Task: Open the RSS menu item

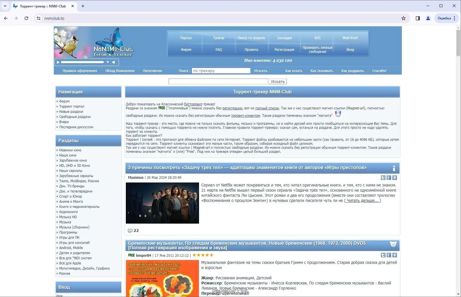Action: coord(317,38)
